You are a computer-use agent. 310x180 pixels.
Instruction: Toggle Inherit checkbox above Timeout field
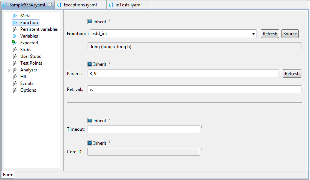(x=90, y=121)
